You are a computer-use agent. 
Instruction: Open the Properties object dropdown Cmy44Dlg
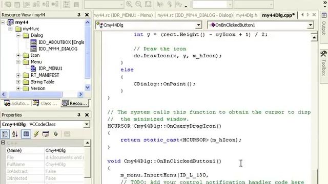(x=87, y=124)
